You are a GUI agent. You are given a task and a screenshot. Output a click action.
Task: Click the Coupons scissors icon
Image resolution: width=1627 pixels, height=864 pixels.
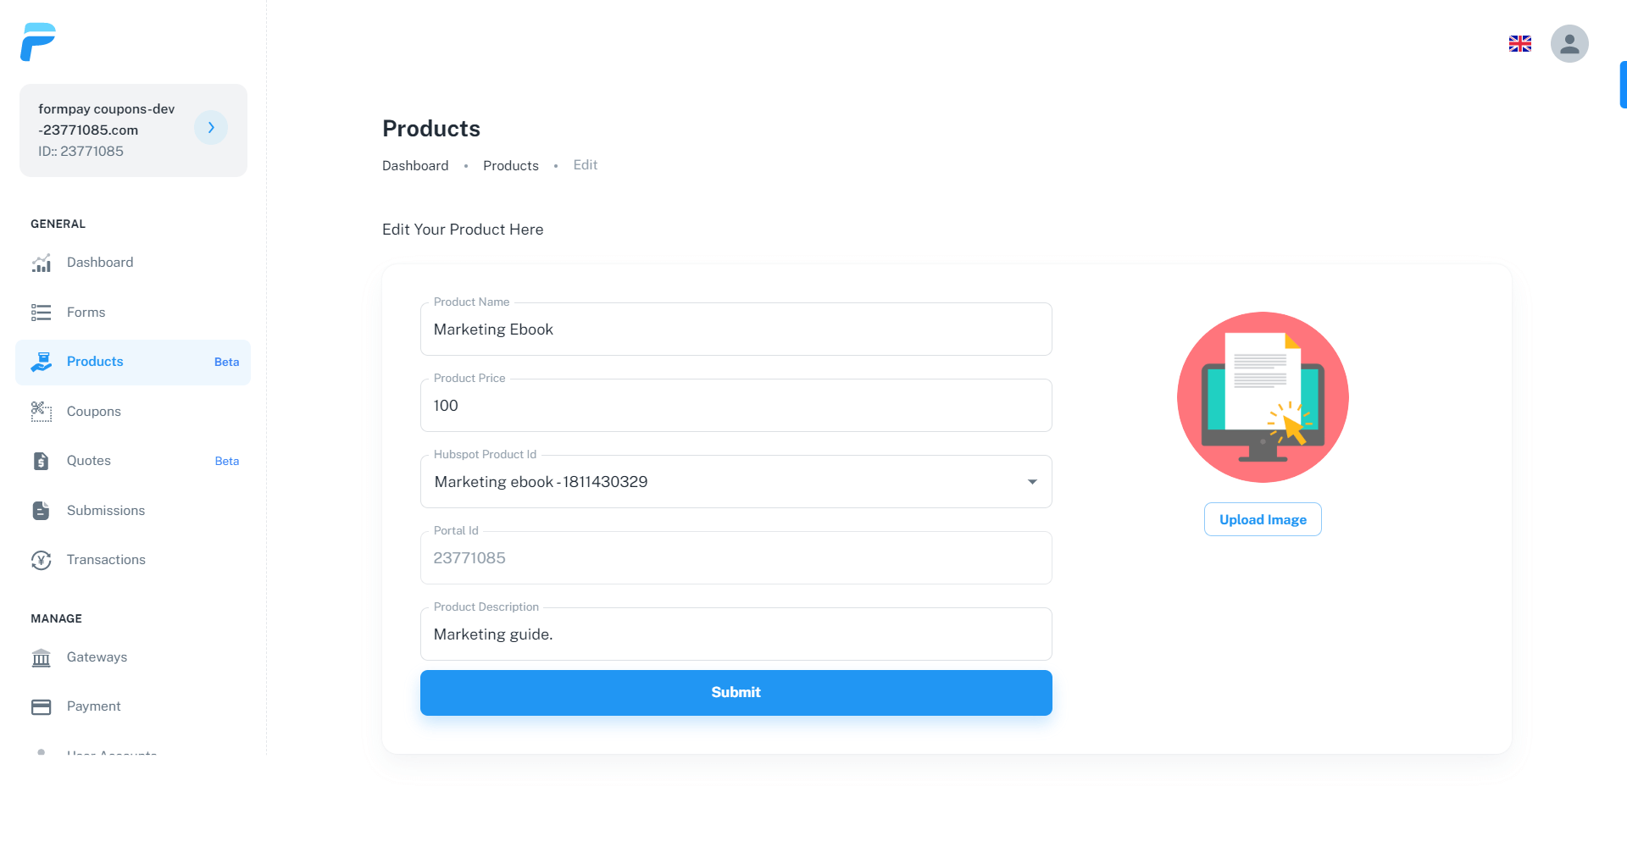click(x=42, y=412)
